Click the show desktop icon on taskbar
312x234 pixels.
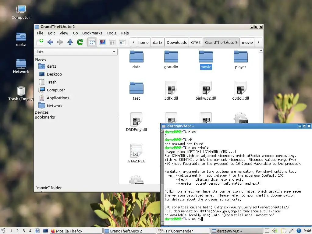(45, 231)
